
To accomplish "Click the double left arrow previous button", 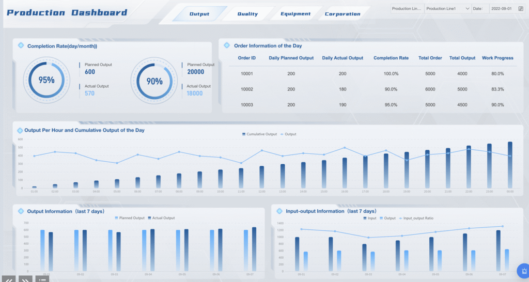I will [8, 278].
